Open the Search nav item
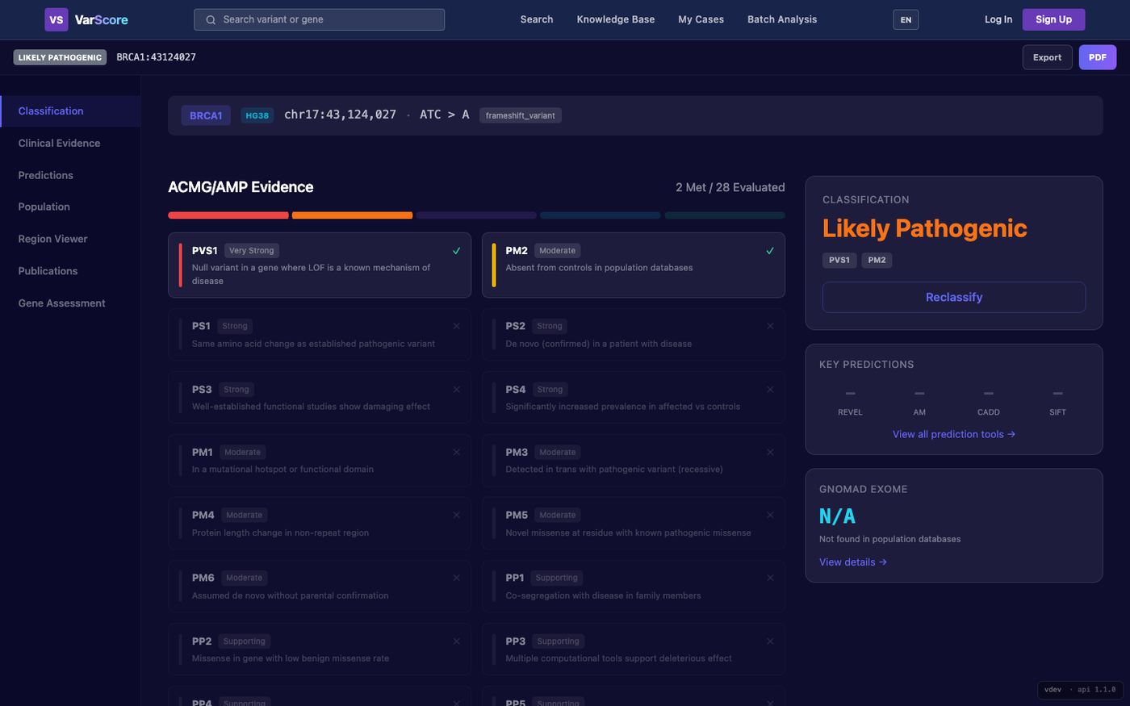Screen dimensions: 1130x706 pyautogui.click(x=537, y=19)
